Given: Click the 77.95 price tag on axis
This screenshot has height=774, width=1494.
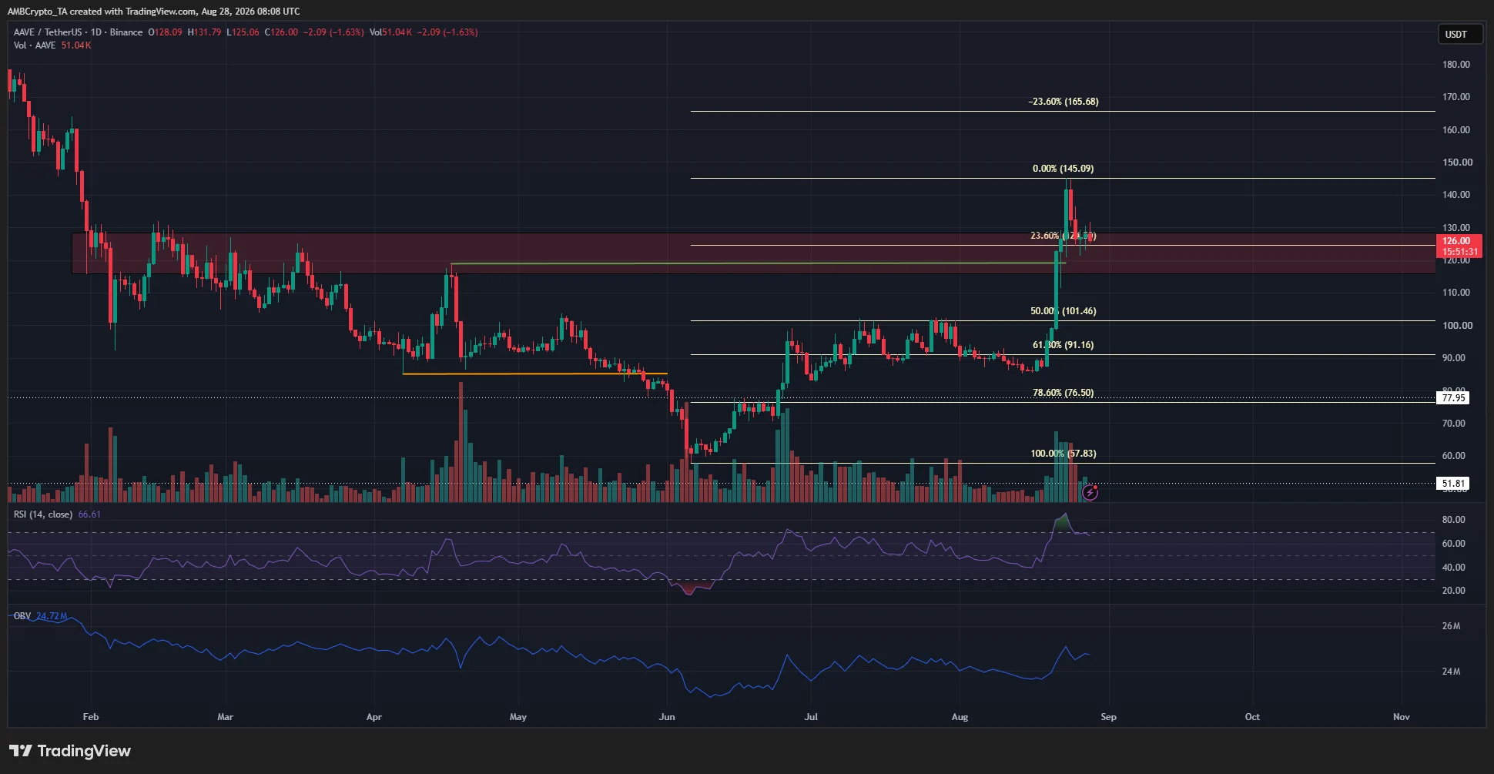Looking at the screenshot, I should point(1453,398).
